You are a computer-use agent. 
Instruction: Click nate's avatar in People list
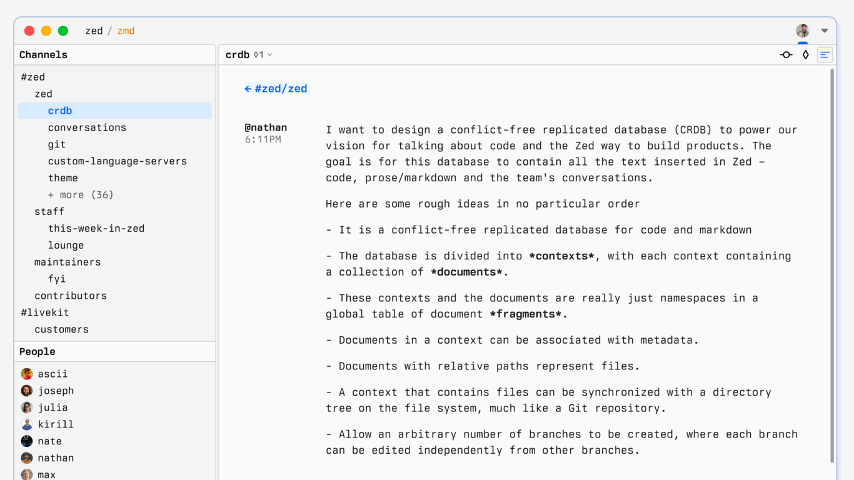(x=27, y=441)
